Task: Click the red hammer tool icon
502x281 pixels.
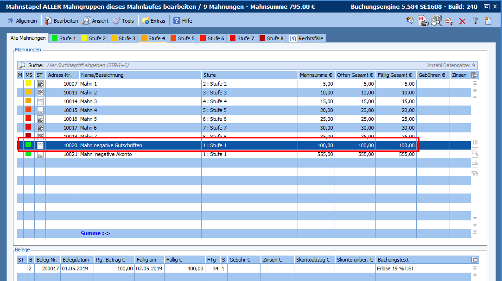Action: (x=475, y=21)
